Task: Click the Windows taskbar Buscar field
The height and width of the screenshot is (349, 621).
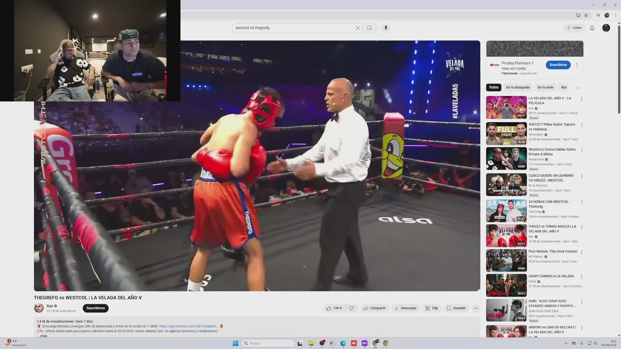Action: tap(268, 343)
